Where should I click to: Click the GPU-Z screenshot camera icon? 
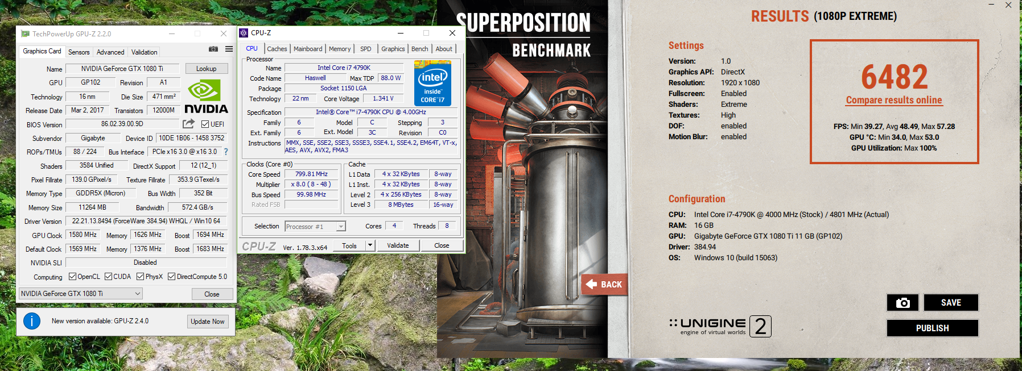coord(213,49)
